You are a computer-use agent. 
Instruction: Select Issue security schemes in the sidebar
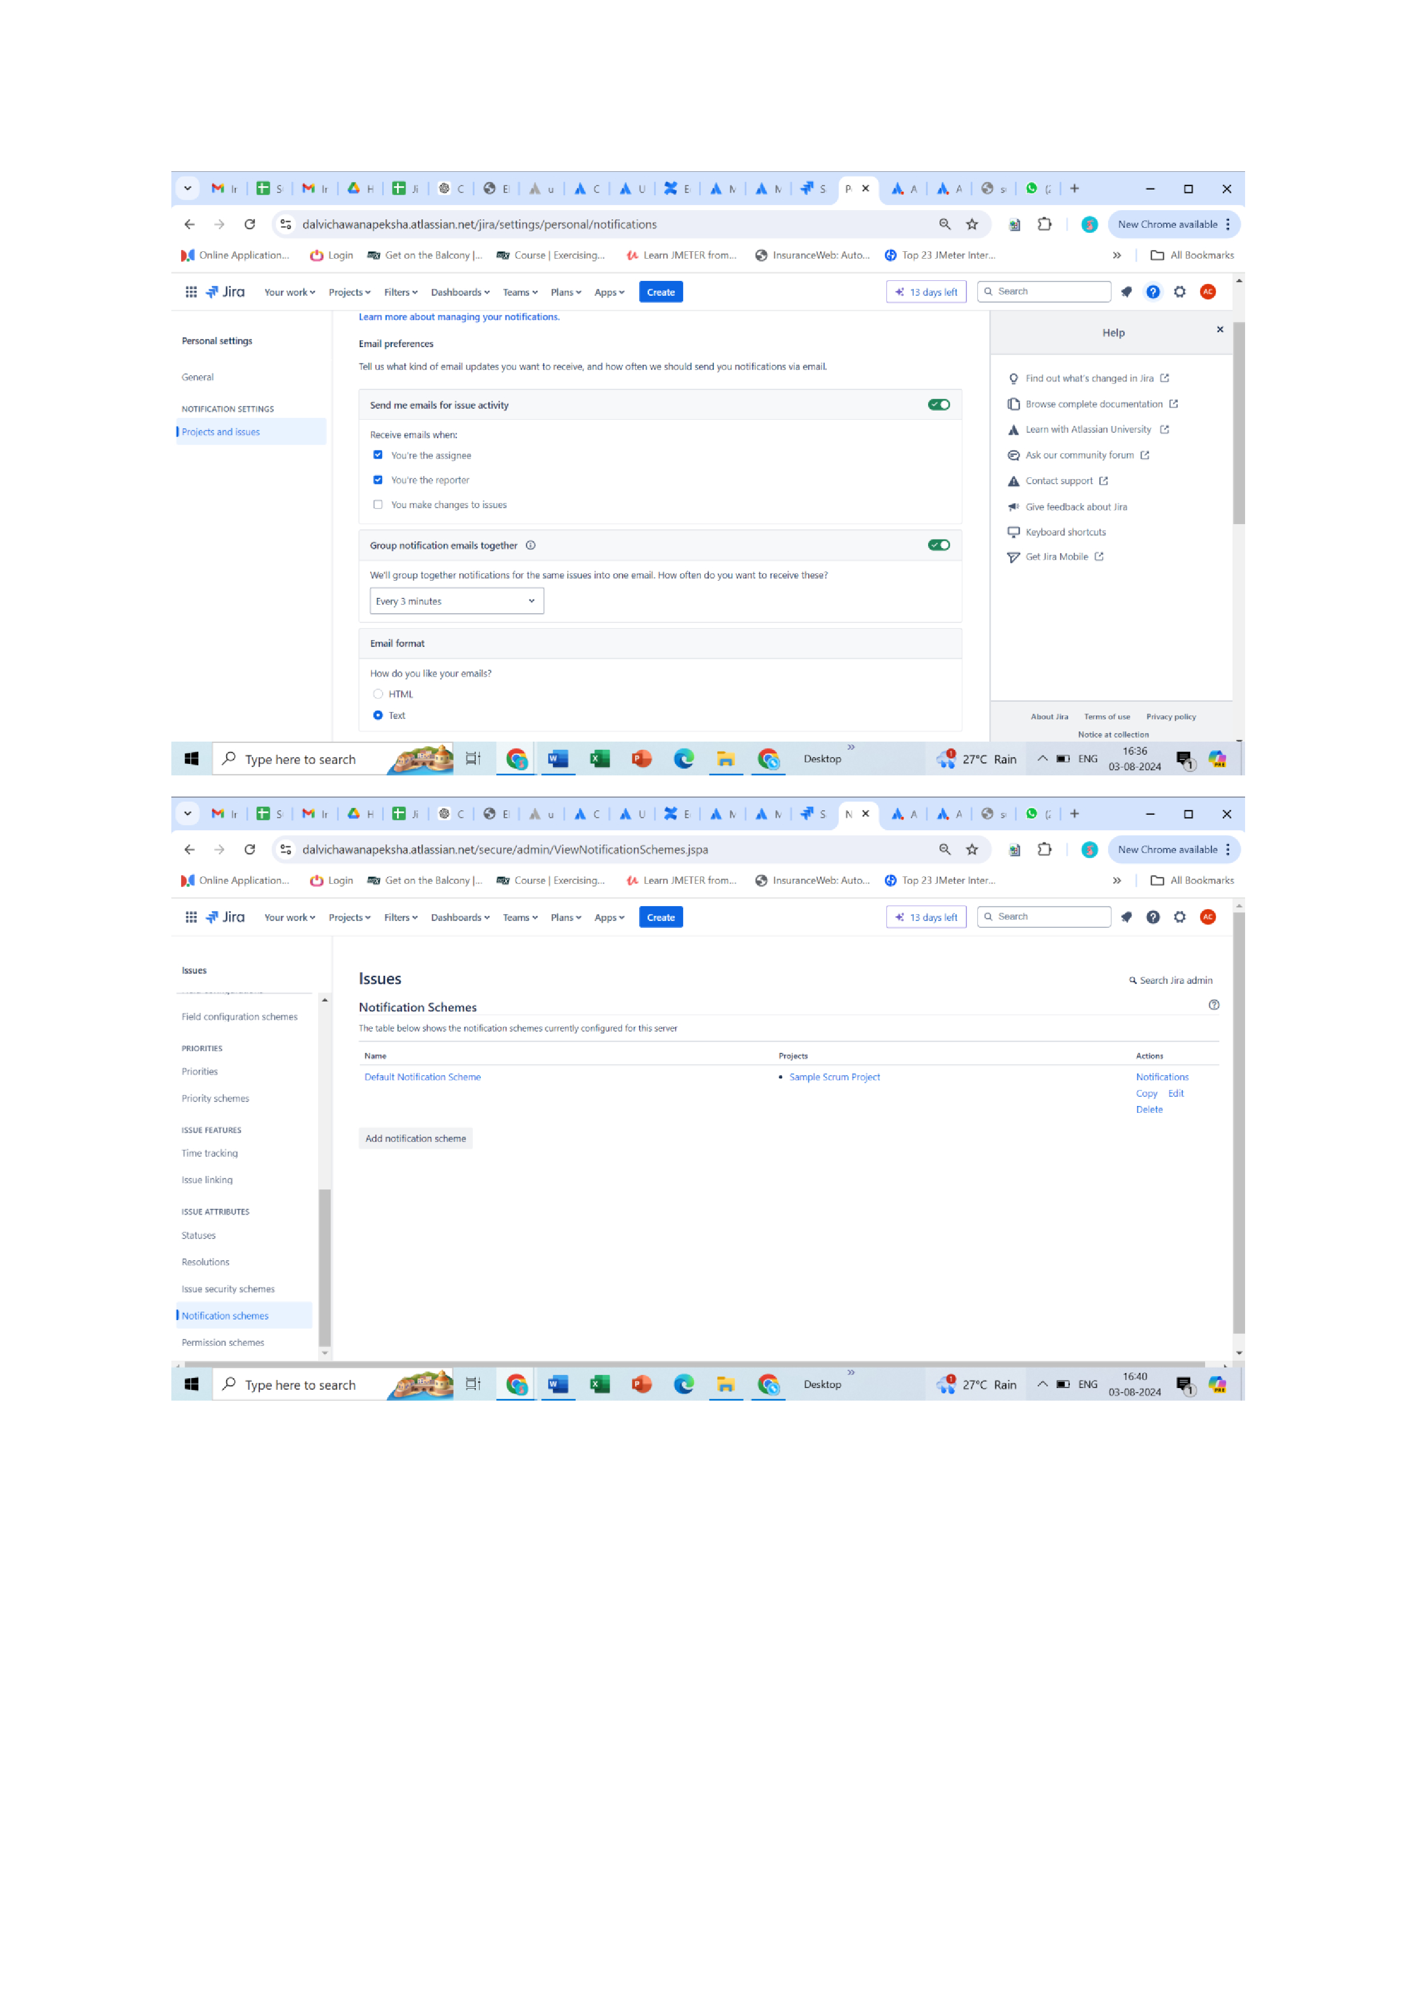tap(228, 1289)
